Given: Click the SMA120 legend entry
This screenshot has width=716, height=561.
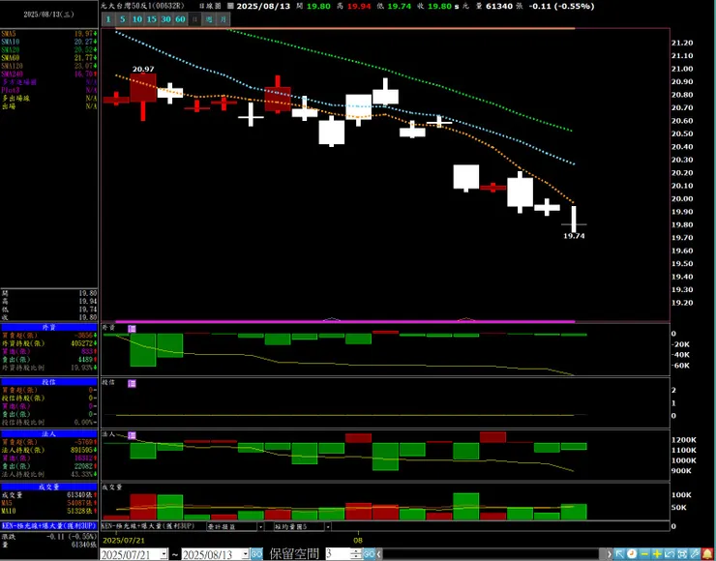Looking at the screenshot, I should click(48, 66).
